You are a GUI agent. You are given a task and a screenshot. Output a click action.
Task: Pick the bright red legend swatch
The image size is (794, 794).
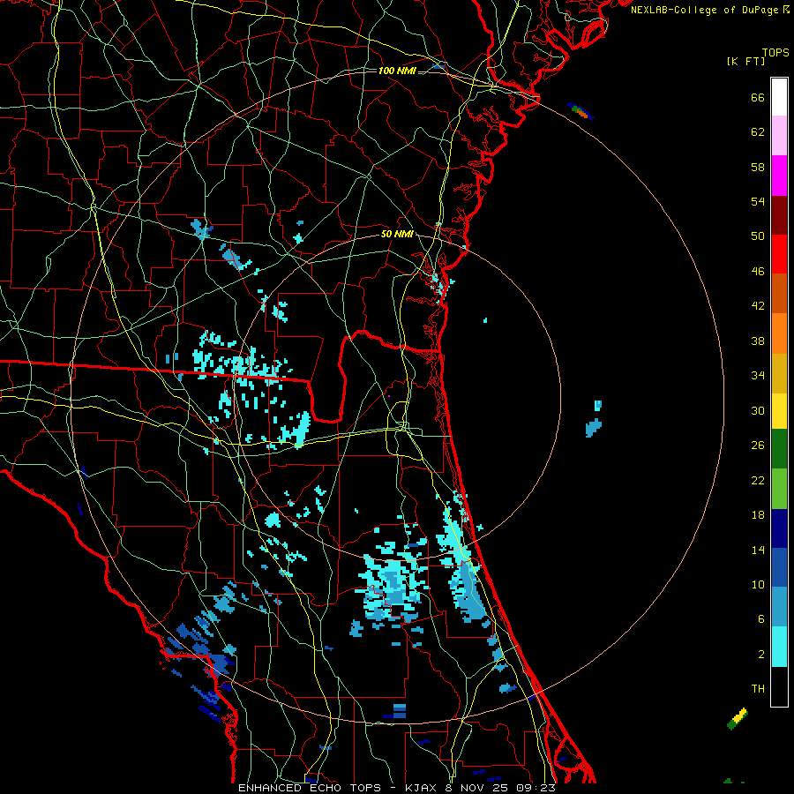(x=779, y=254)
